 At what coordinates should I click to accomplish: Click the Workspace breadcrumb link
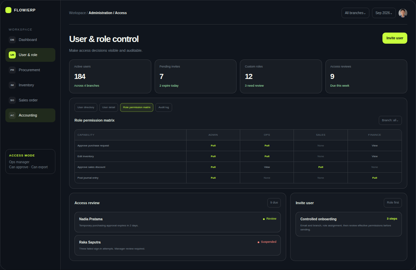pos(77,13)
